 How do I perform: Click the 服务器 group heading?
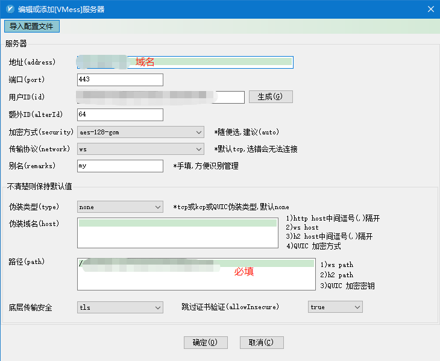(x=16, y=43)
